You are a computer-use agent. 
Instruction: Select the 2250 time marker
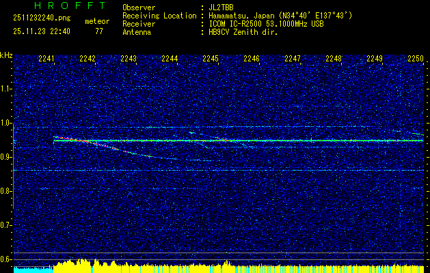point(416,59)
